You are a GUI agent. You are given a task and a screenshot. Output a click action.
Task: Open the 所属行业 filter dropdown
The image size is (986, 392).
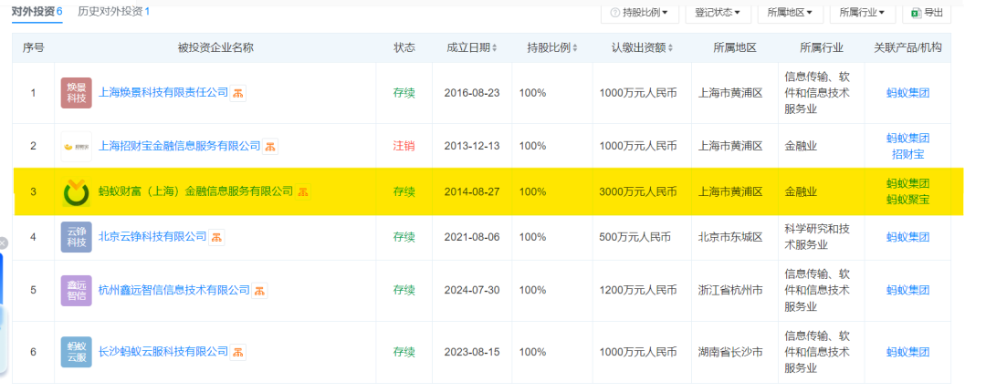[862, 12]
